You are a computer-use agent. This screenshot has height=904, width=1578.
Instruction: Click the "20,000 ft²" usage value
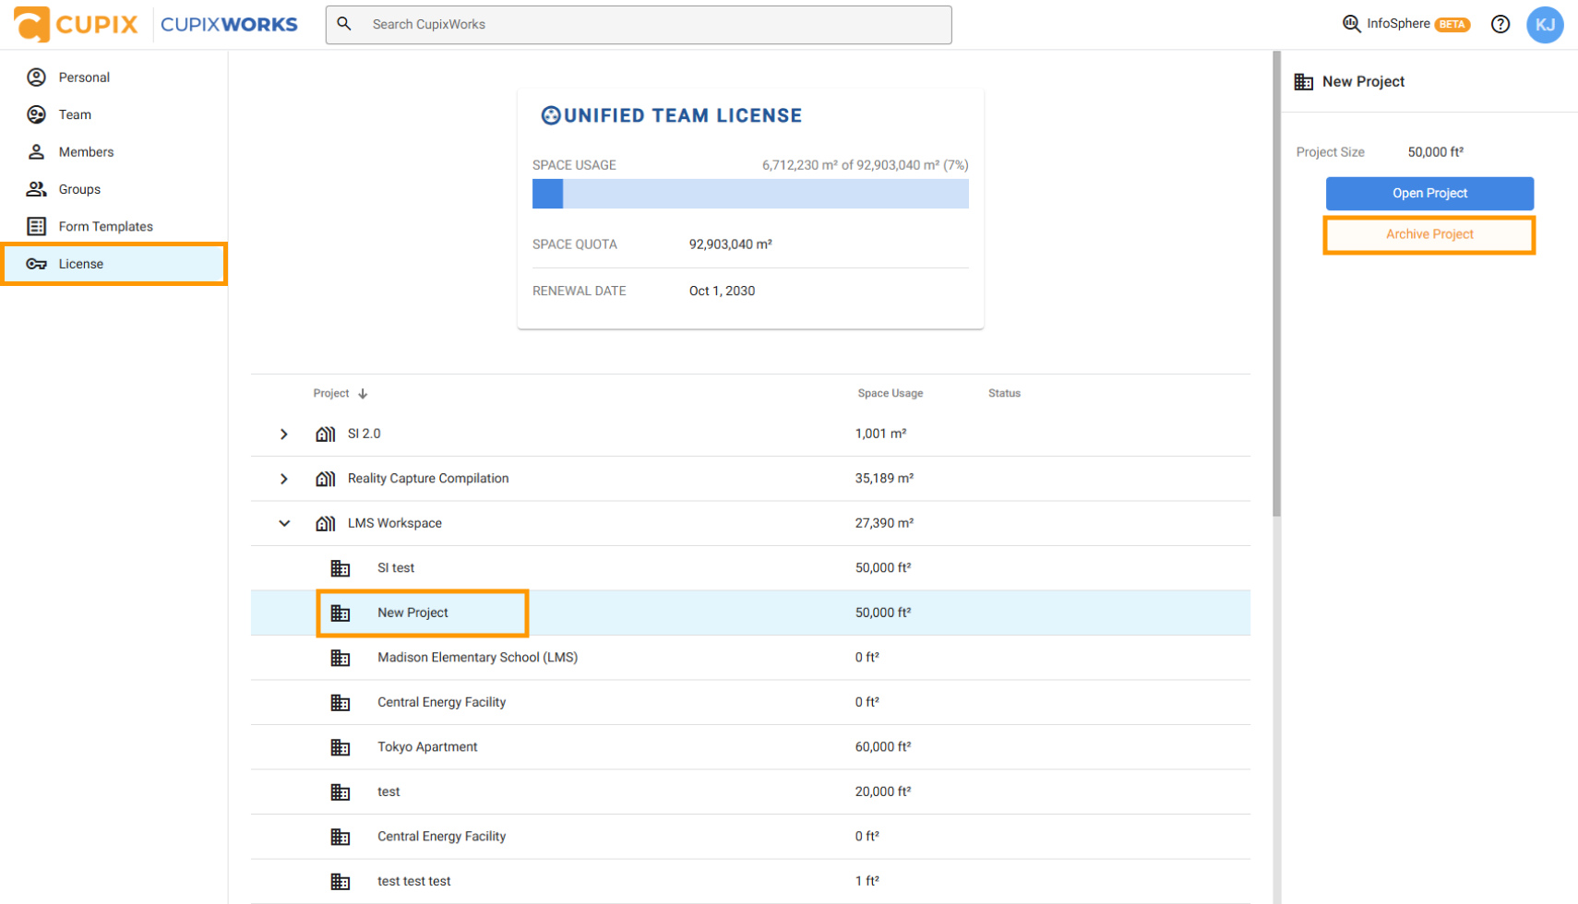pos(883,791)
